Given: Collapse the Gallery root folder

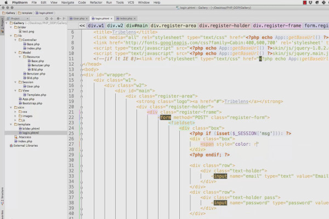Looking at the screenshot, I should tap(7, 23).
